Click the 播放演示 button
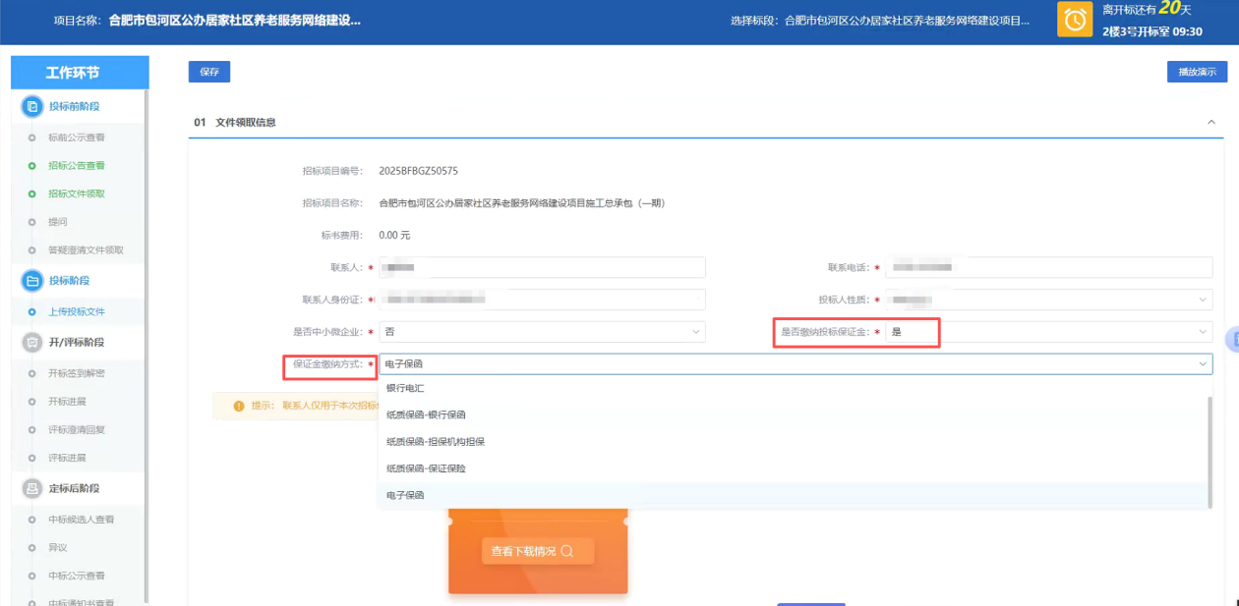Viewport: 1239px width, 606px height. [x=1197, y=72]
